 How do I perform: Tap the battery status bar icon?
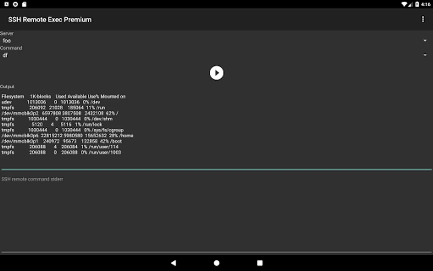[x=417, y=4]
